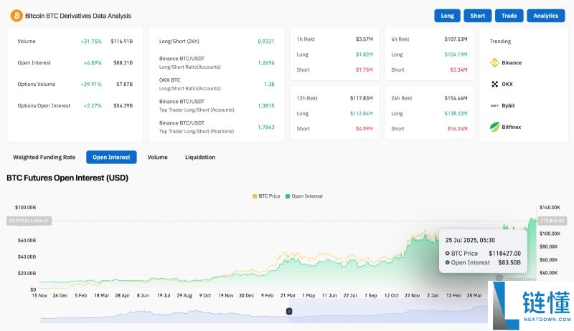Toggle BTC Price series in chart legend
This screenshot has width=574, height=331.
tap(265, 196)
